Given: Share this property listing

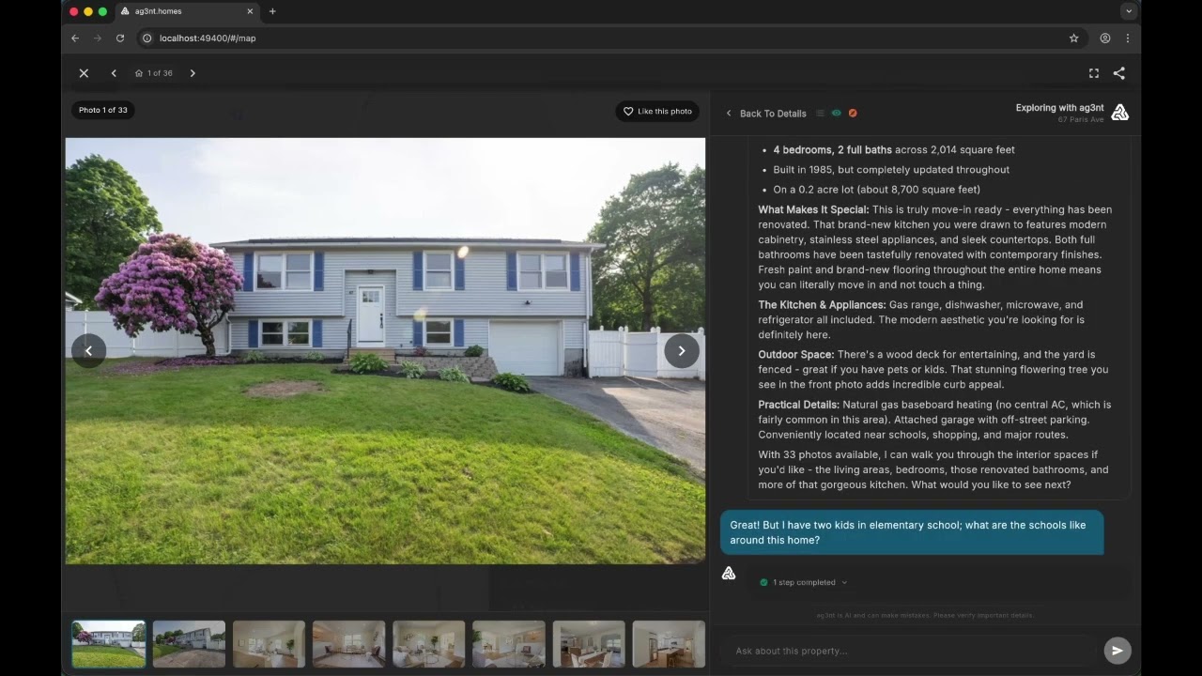Looking at the screenshot, I should [x=1119, y=73].
